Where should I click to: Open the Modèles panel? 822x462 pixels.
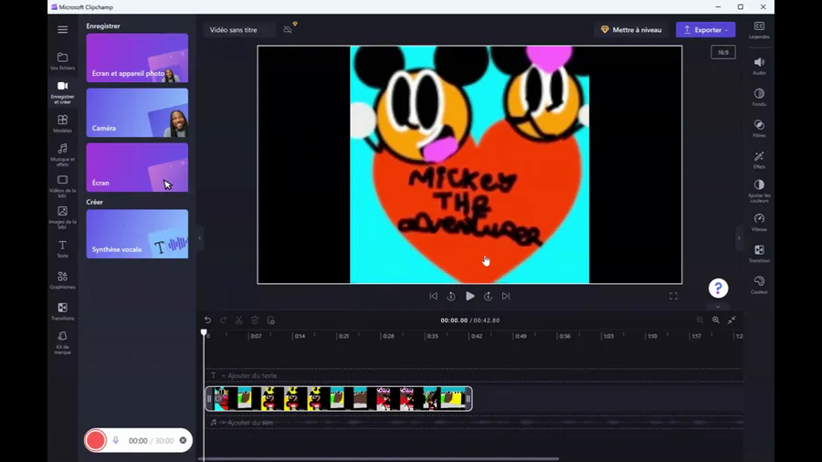(62, 123)
